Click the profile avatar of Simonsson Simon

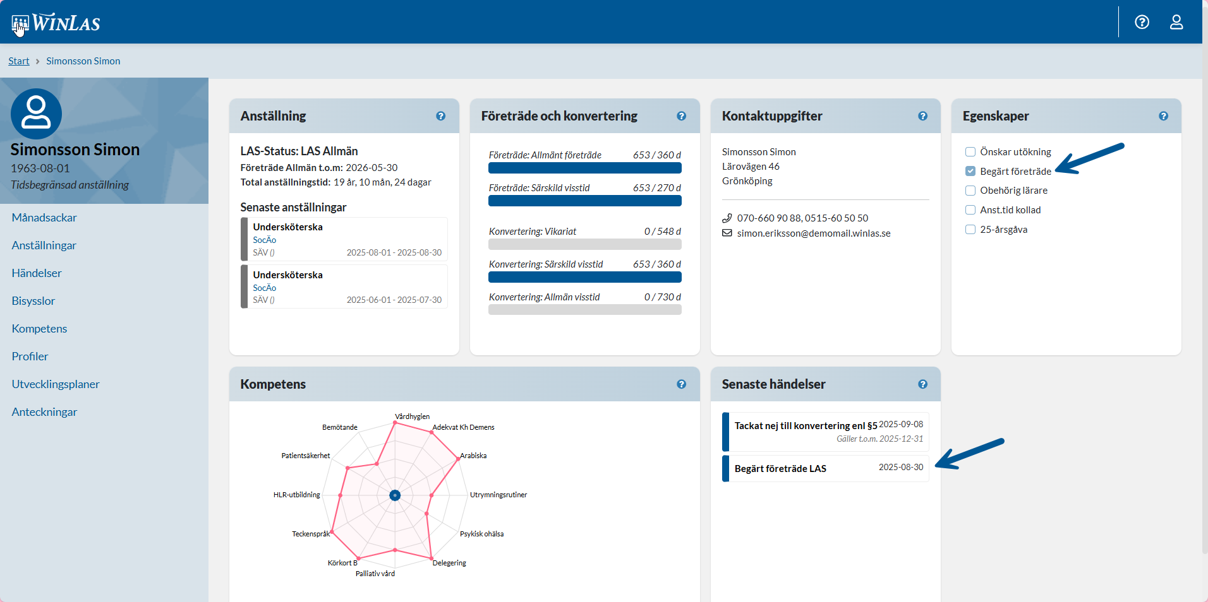(x=36, y=114)
